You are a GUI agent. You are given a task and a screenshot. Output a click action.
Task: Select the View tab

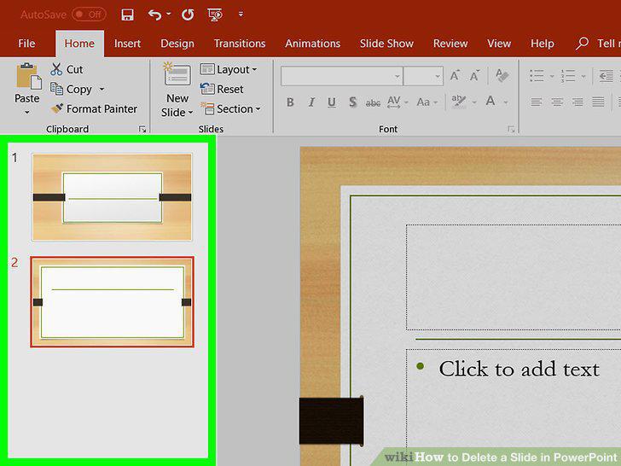499,44
